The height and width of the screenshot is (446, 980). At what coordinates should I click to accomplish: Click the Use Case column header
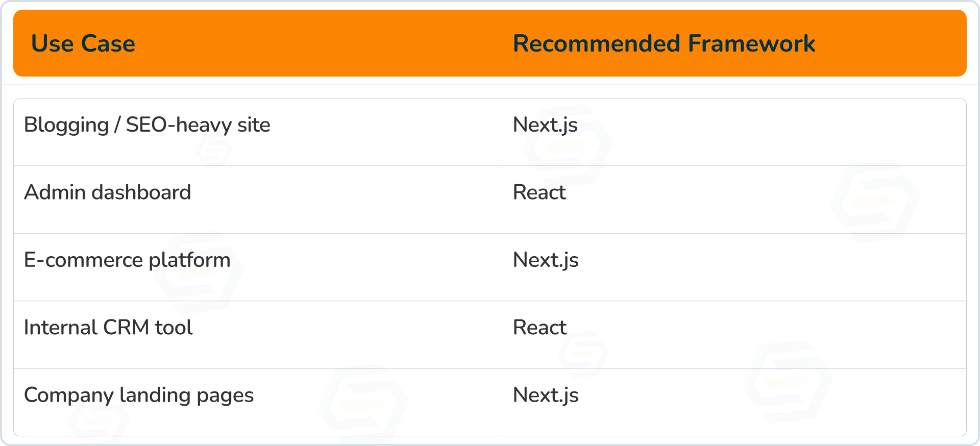83,43
